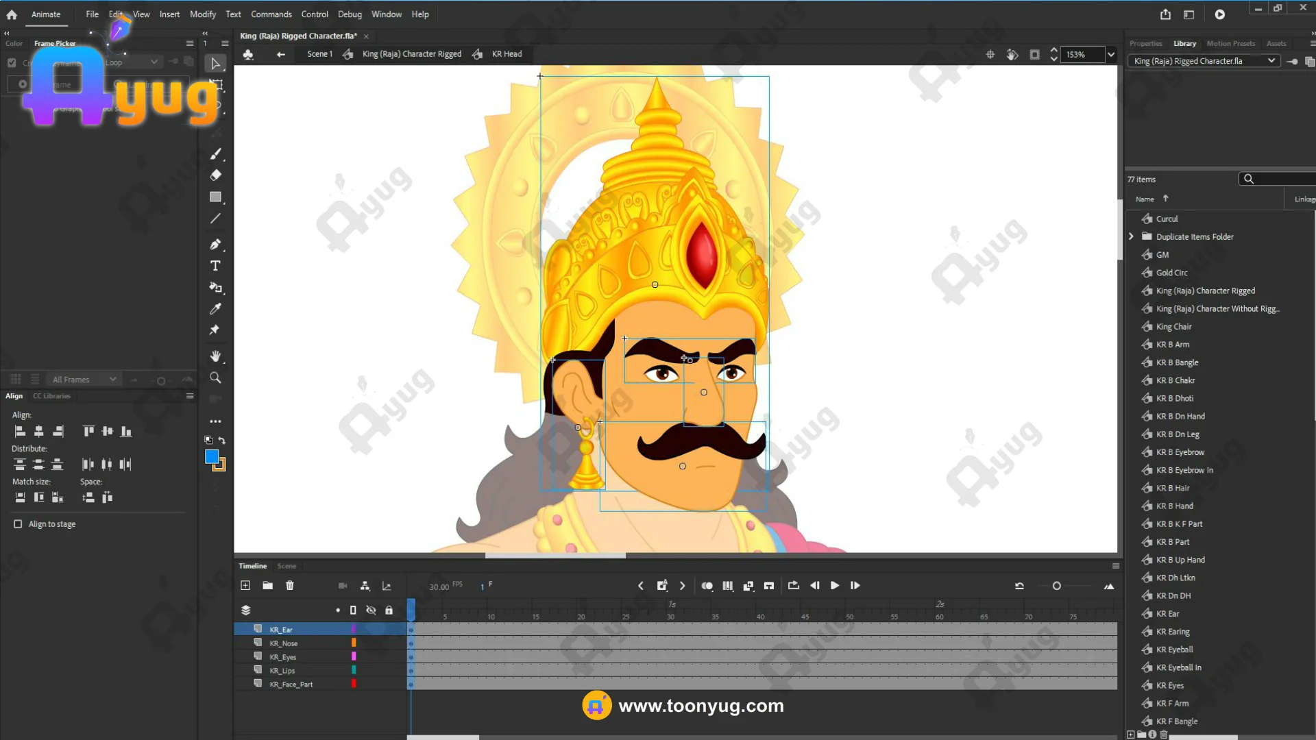Select the Eyedropper tool
Image resolution: width=1316 pixels, height=740 pixels.
point(215,309)
